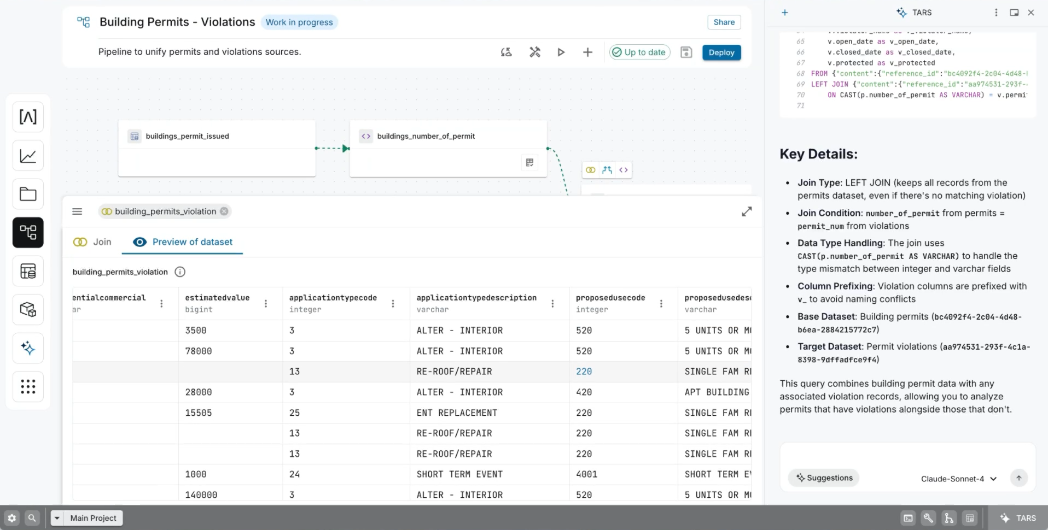Click the add plus icon in pipeline toolbar
The image size is (1048, 530).
pos(587,52)
